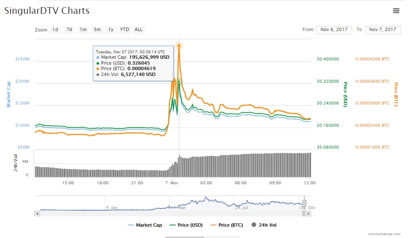408x238 pixels.
Task: Toggle 24h Vol series in legend
Action: 264,225
